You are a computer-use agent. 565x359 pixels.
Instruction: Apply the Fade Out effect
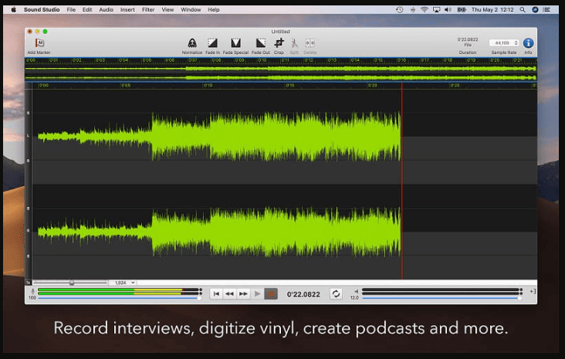point(261,43)
